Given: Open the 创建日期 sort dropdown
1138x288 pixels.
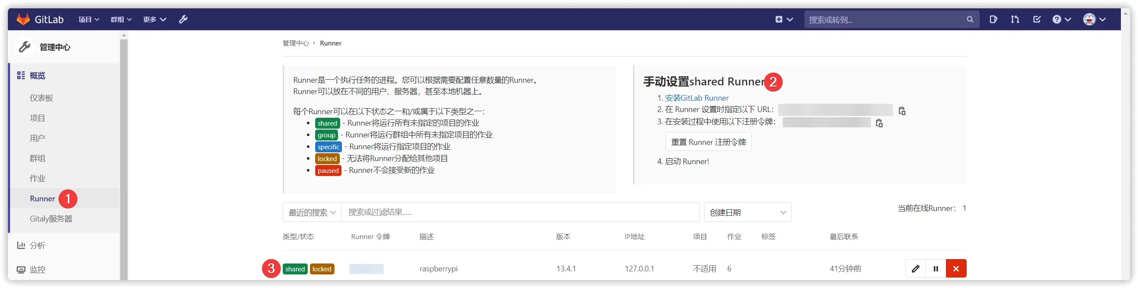Looking at the screenshot, I should click(x=747, y=212).
